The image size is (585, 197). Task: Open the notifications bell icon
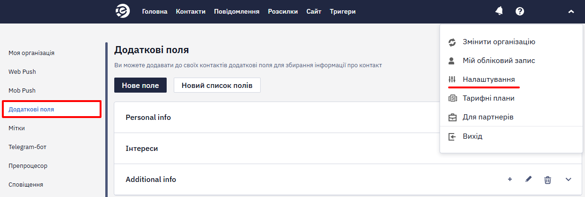coord(499,11)
